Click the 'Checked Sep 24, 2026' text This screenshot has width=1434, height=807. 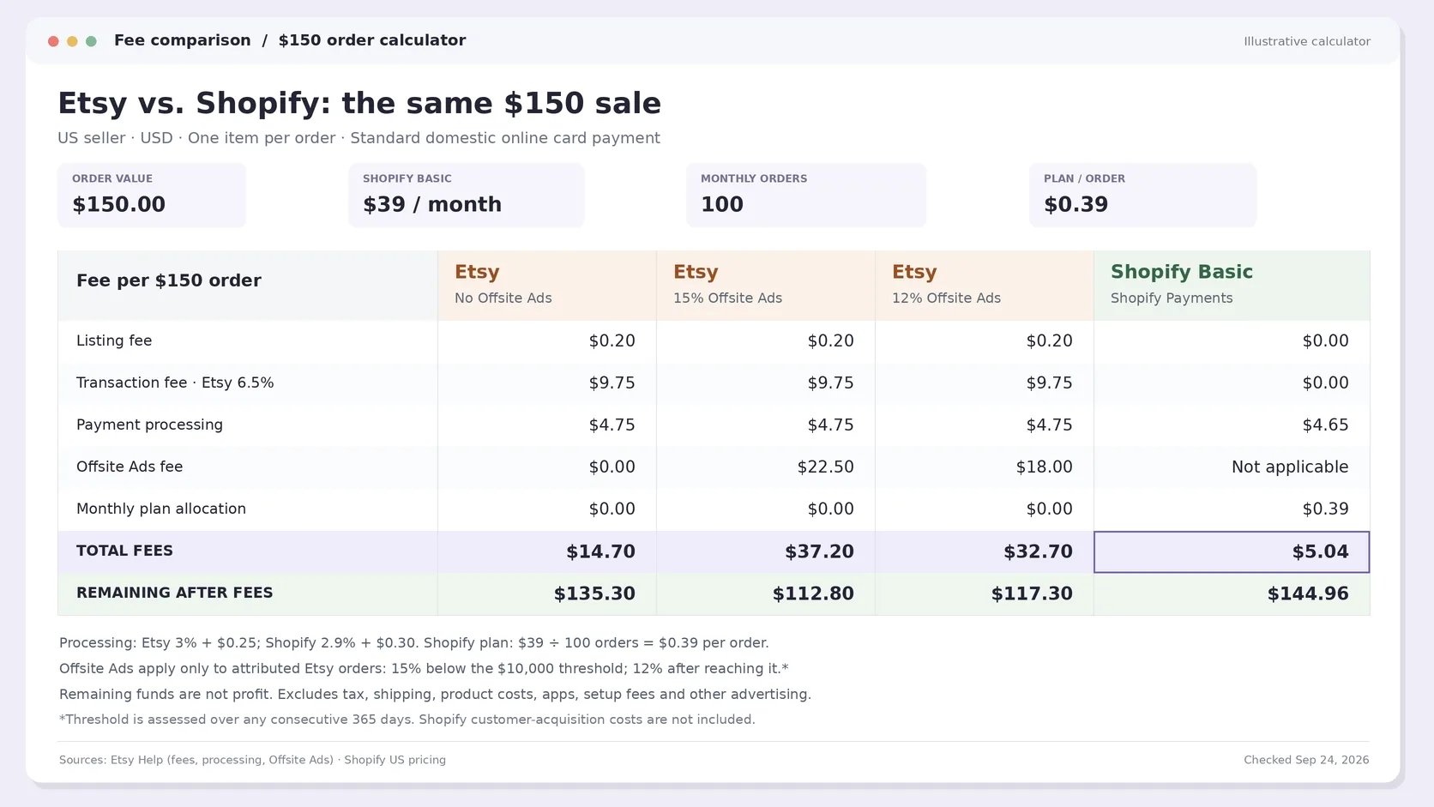pos(1306,760)
